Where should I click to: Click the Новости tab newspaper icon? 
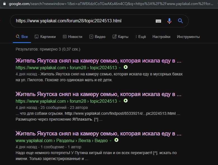click(65, 37)
